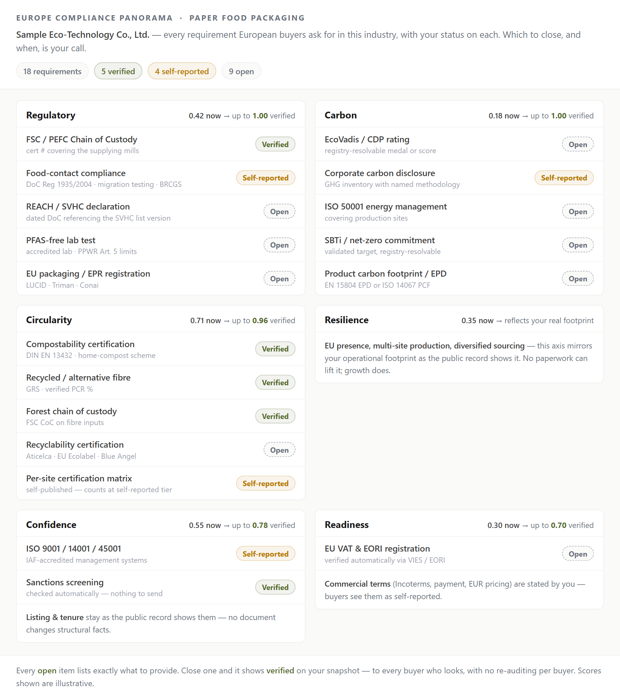This screenshot has width=620, height=700.
Task: Click 'ISO 50001 energy management' title
Action: (385, 206)
